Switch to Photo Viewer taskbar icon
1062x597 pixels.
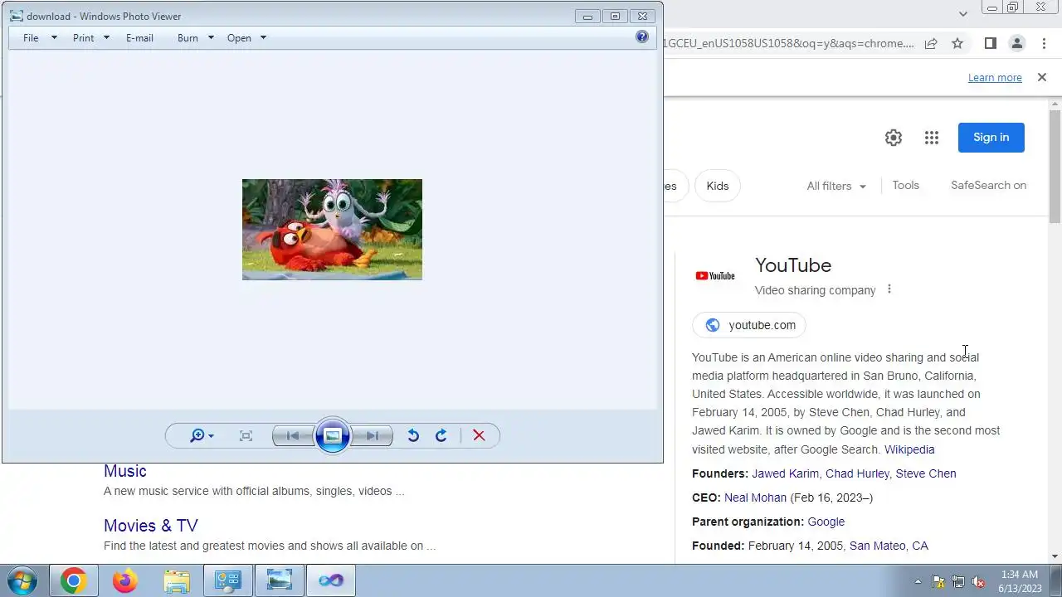pyautogui.click(x=279, y=580)
